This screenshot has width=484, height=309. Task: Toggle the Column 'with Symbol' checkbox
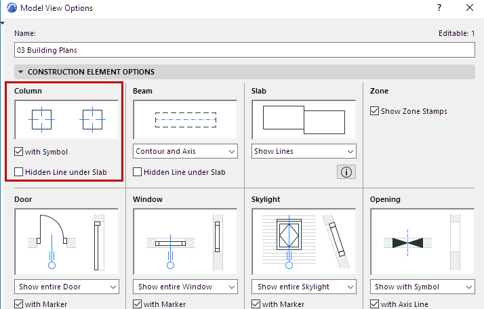(x=19, y=152)
